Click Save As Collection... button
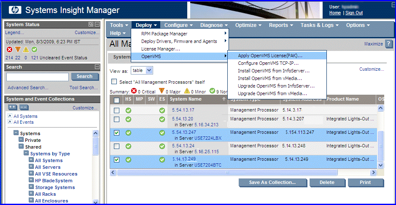396x205 pixels. 273,183
